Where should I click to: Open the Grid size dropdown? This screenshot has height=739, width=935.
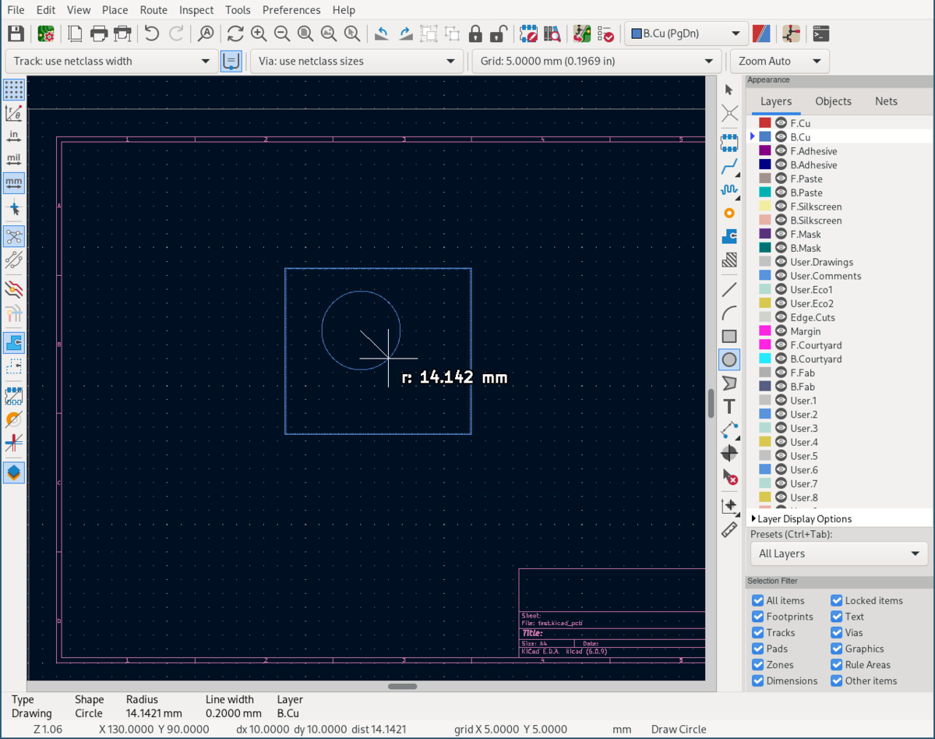click(597, 61)
